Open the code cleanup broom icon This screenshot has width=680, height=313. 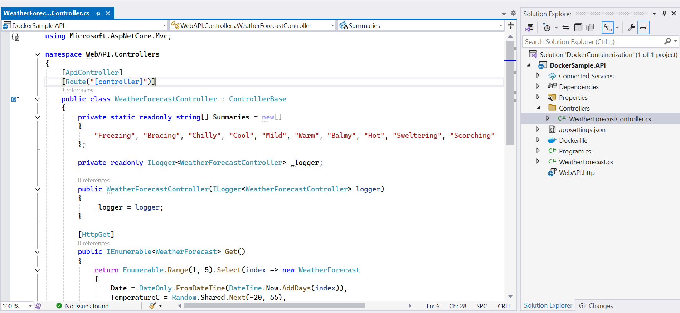click(153, 305)
